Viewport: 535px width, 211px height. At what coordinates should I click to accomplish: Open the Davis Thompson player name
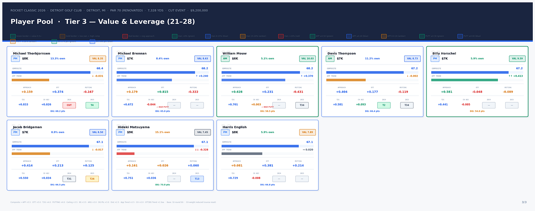tap(342, 53)
